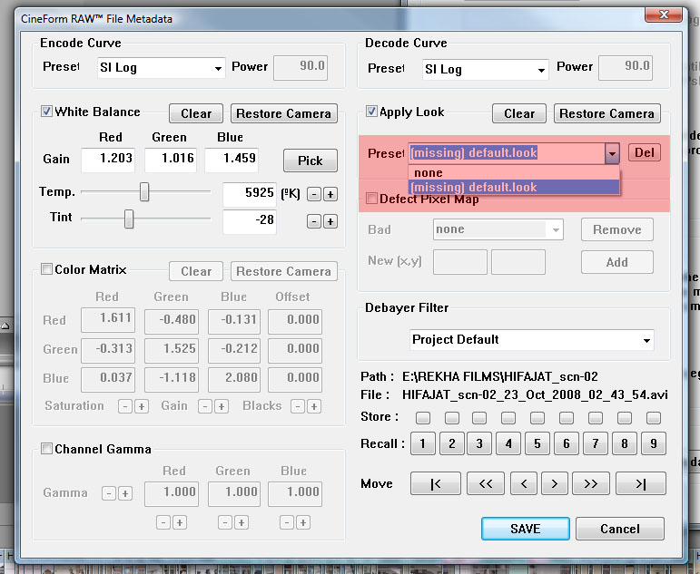The height and width of the screenshot is (574, 700).
Task: Toggle the Channel Gamma checkbox
Action: click(x=47, y=449)
